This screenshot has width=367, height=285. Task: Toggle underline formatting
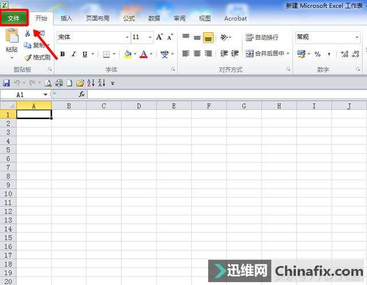pyautogui.click(x=85, y=54)
